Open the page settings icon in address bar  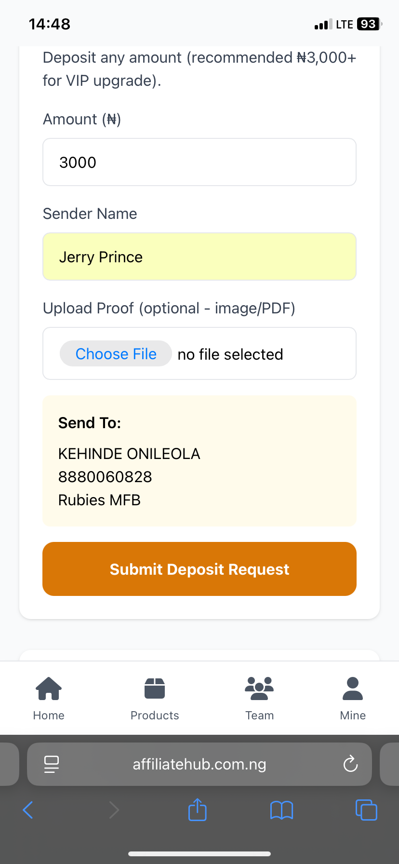(x=52, y=764)
